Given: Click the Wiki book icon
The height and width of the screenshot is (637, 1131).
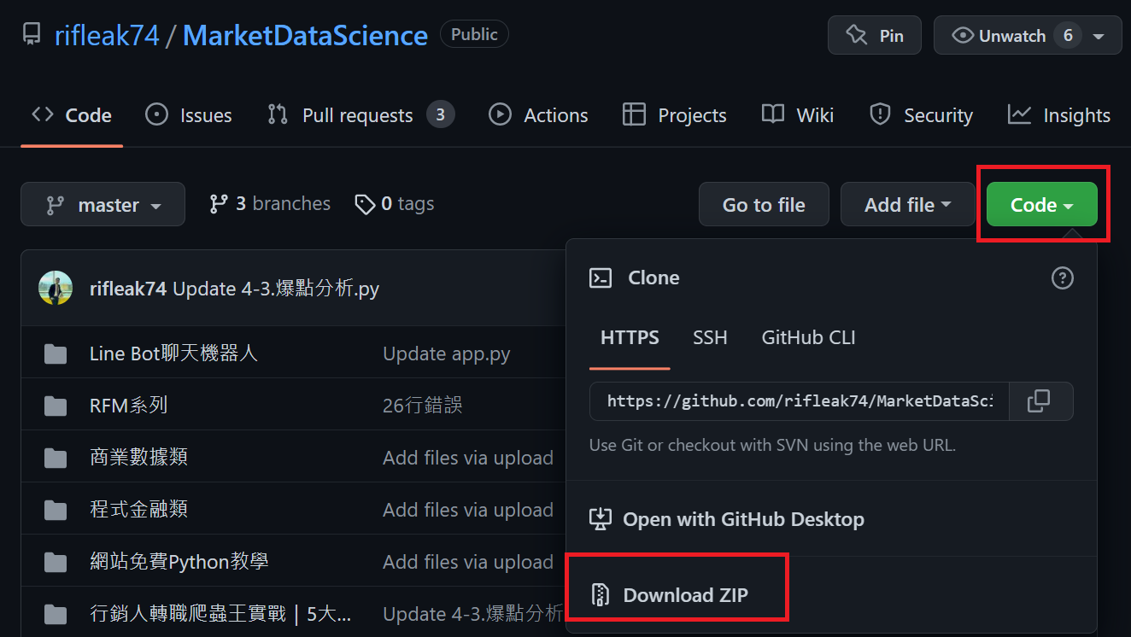Looking at the screenshot, I should click(773, 114).
